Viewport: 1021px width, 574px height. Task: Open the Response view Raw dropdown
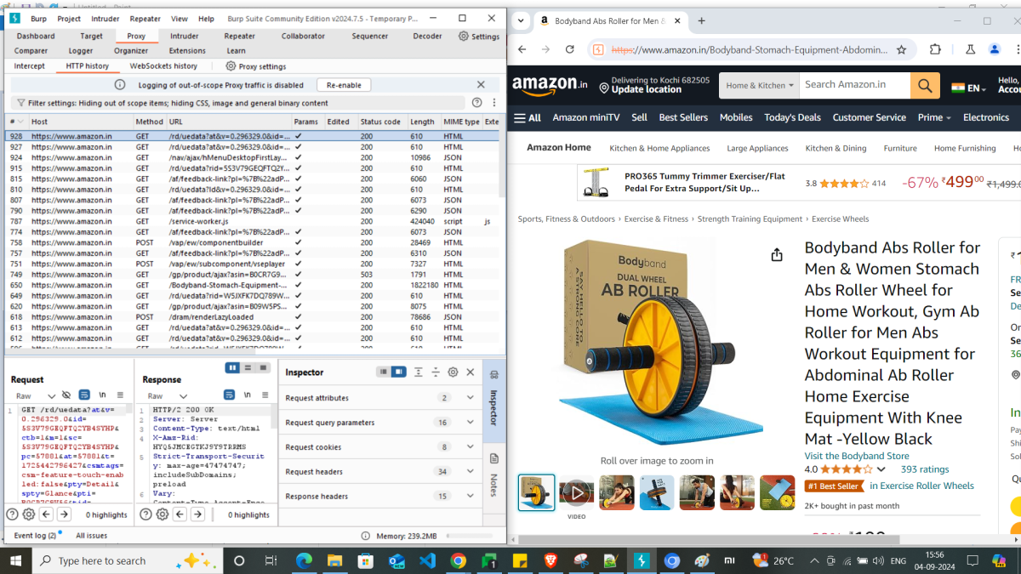[168, 395]
